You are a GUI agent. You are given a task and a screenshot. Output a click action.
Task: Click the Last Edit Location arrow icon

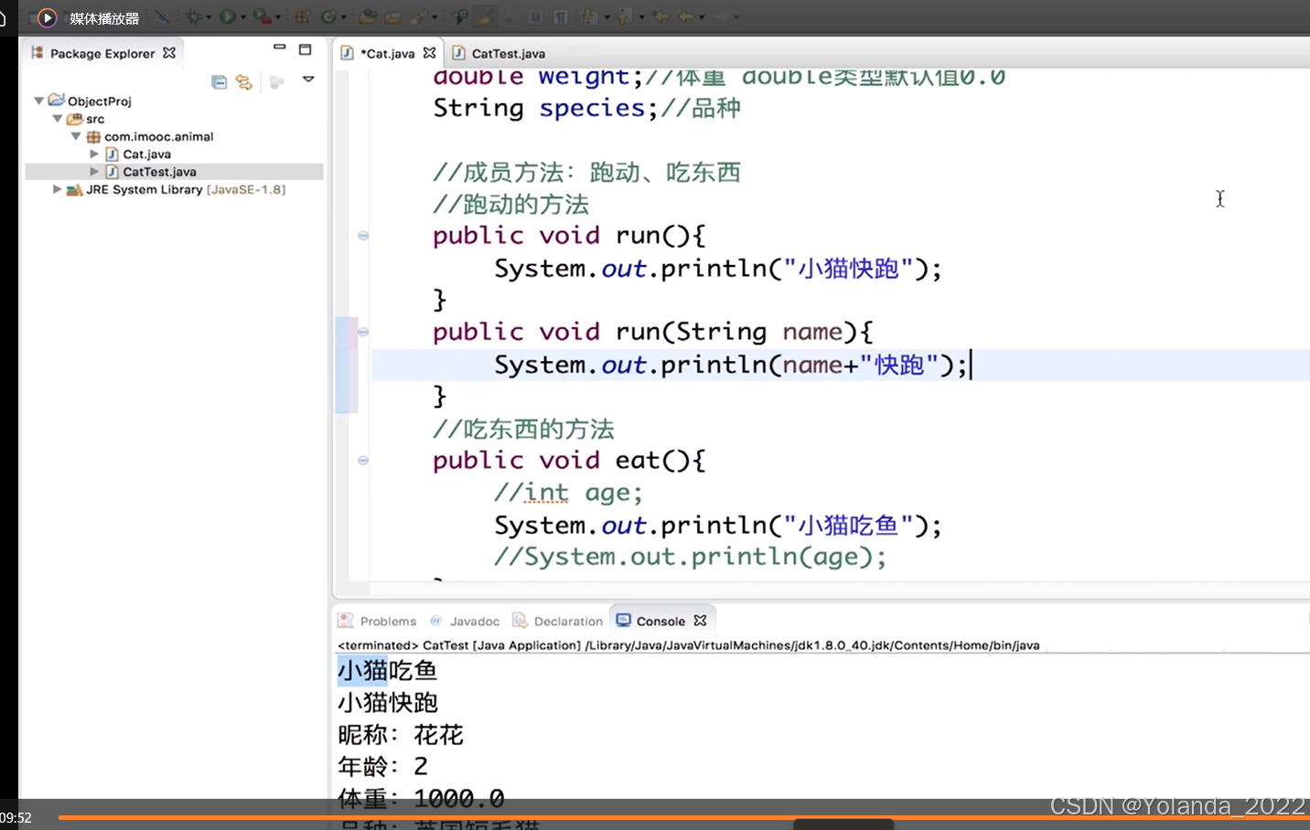(x=660, y=16)
